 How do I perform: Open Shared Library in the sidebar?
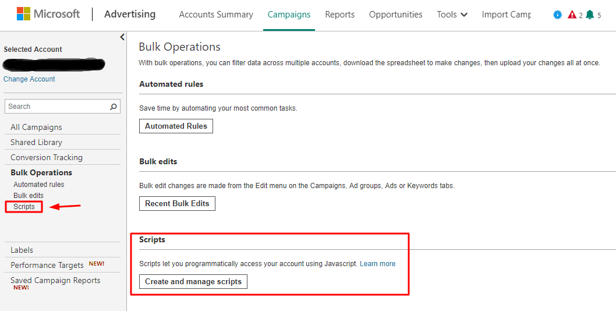coord(36,142)
